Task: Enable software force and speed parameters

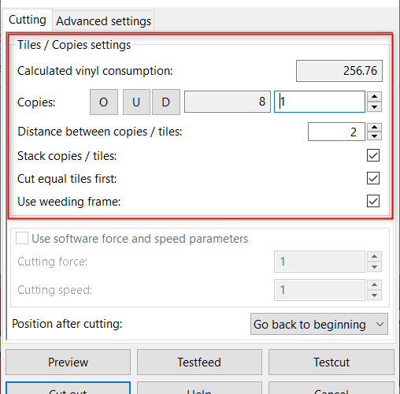Action: pyautogui.click(x=22, y=238)
